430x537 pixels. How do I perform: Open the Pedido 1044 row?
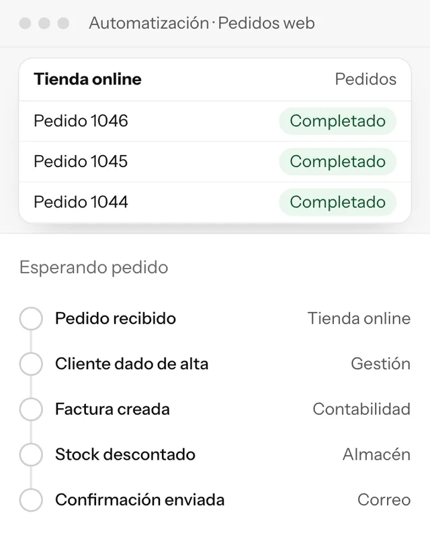click(215, 202)
